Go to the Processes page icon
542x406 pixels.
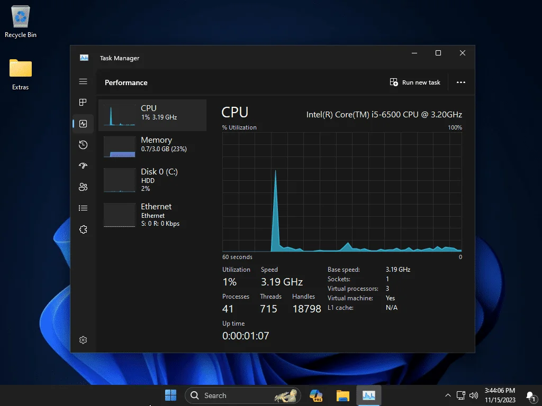click(83, 102)
